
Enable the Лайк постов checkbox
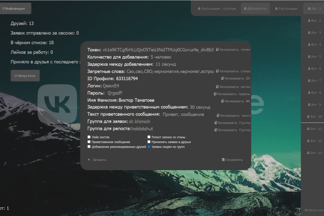pos(89,137)
